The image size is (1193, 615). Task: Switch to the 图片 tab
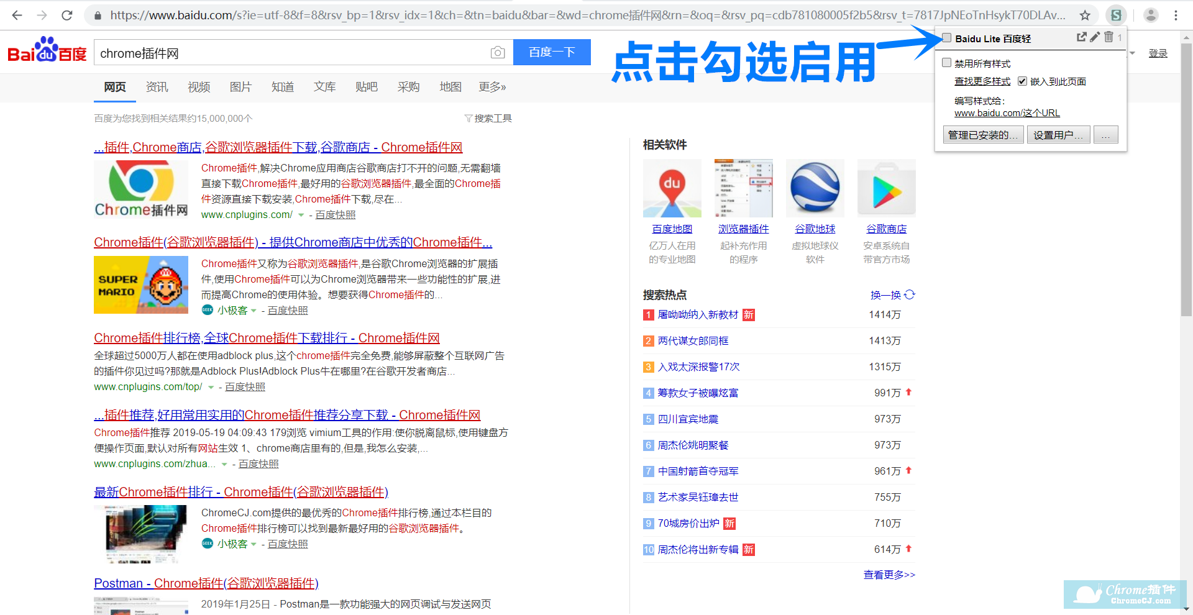pos(240,87)
